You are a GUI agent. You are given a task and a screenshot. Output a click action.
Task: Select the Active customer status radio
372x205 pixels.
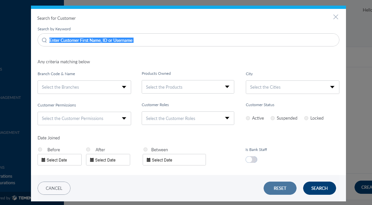[248, 118]
